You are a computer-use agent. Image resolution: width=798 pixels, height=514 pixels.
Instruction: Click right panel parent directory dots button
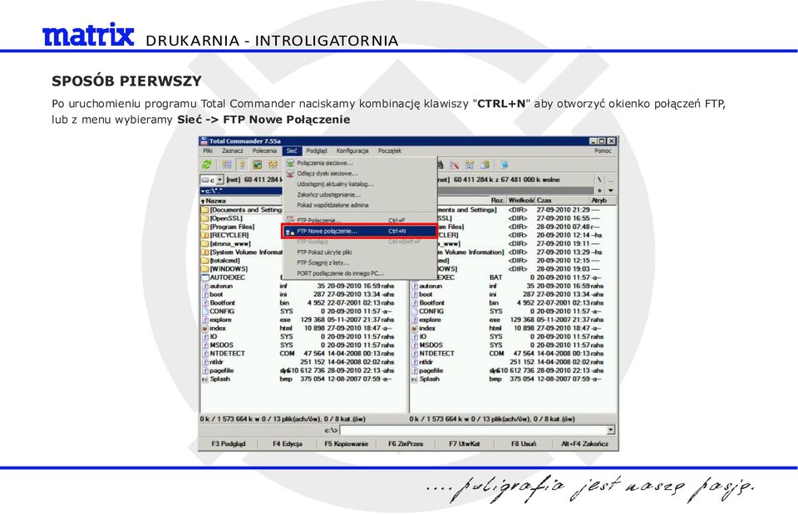click(610, 179)
